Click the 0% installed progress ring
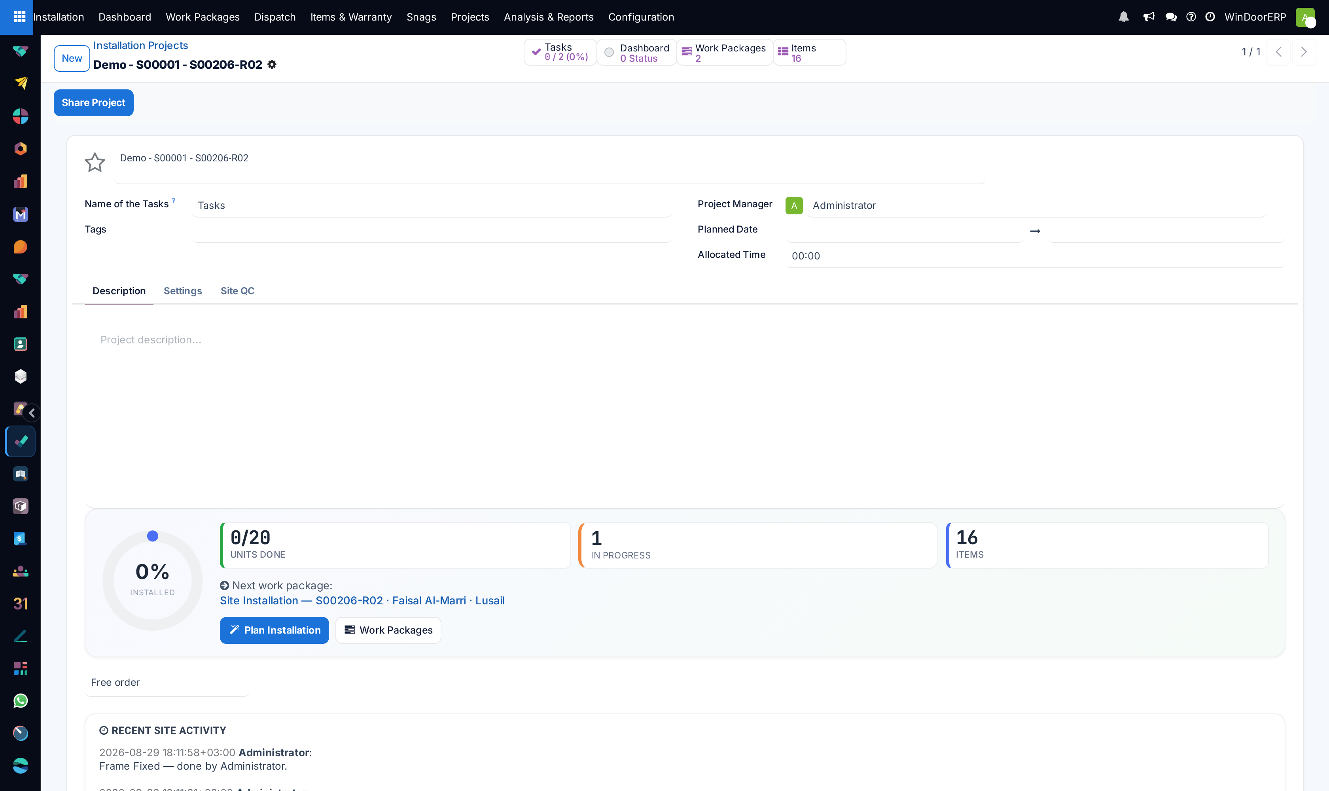 coord(152,580)
